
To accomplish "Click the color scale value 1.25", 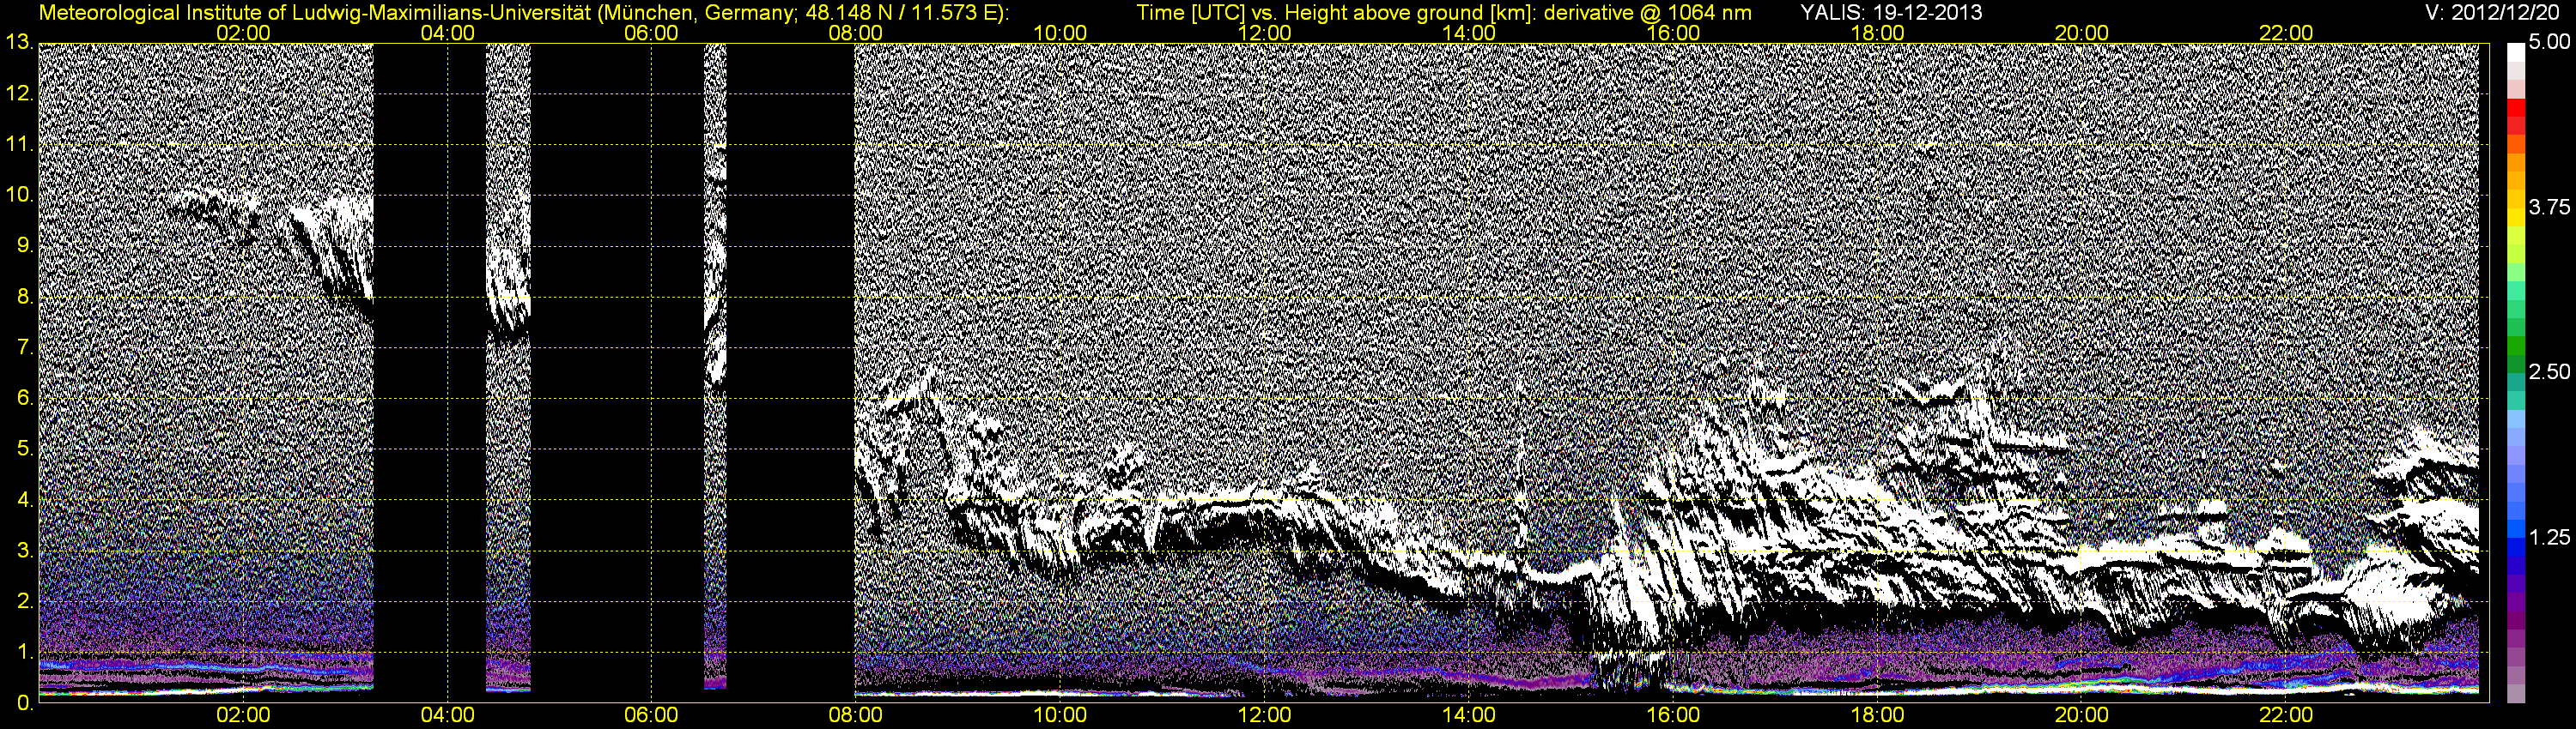I will 2549,537.
